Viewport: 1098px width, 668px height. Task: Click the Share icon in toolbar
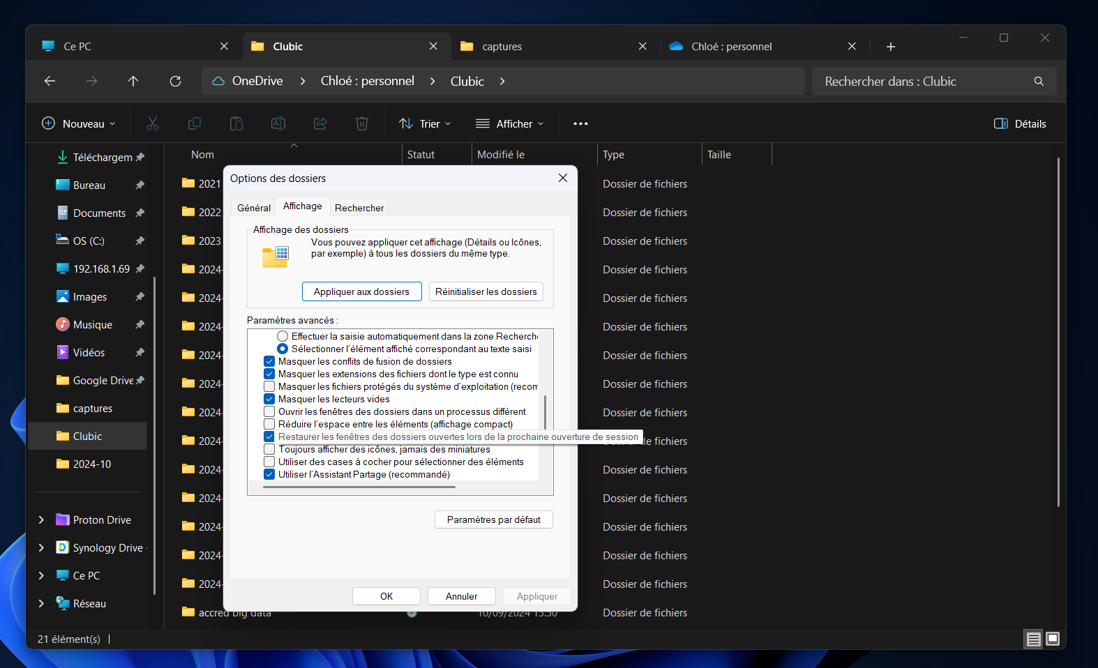pyautogui.click(x=320, y=123)
